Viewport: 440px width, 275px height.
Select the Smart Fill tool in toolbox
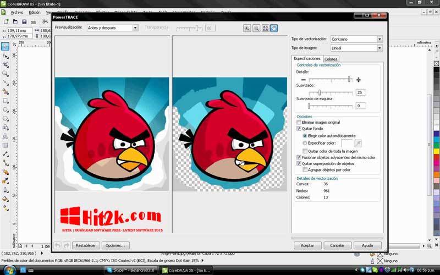point(5,91)
